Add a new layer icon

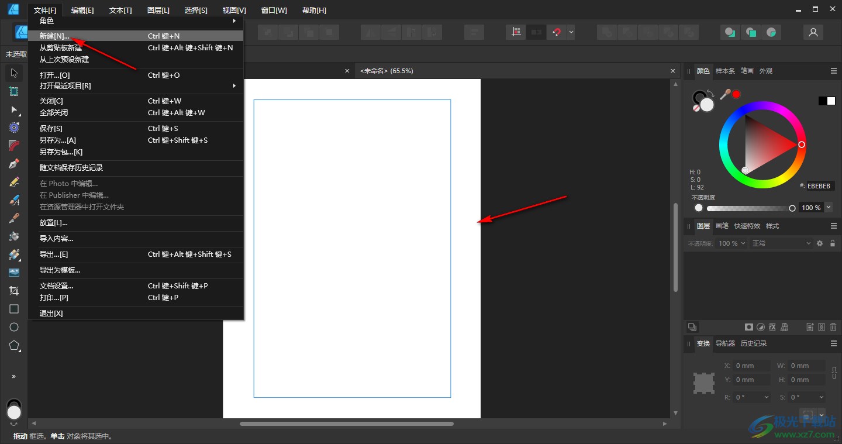coord(810,327)
